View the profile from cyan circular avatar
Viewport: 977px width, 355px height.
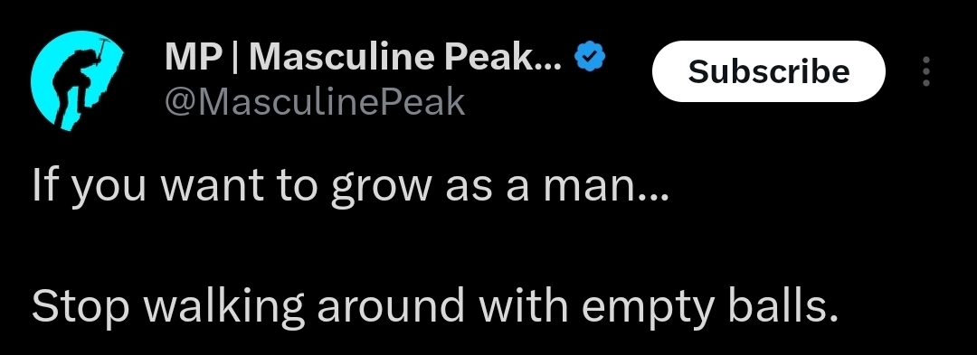click(77, 81)
